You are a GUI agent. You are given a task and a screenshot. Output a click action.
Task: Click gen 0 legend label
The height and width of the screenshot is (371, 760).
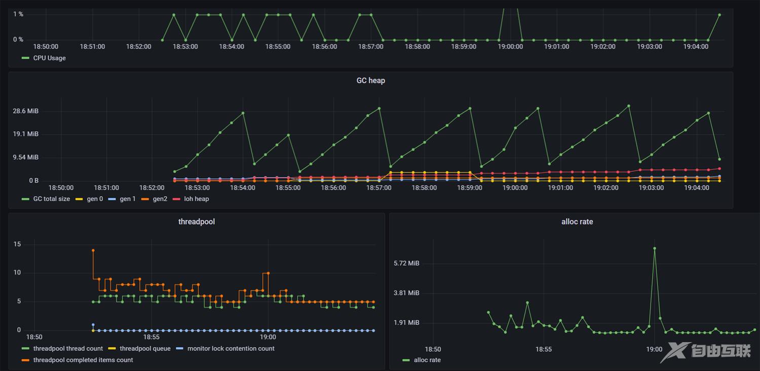coord(95,199)
